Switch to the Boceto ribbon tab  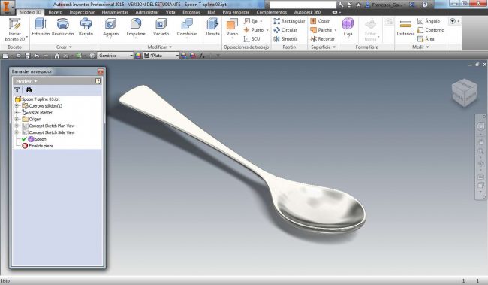tap(56, 12)
